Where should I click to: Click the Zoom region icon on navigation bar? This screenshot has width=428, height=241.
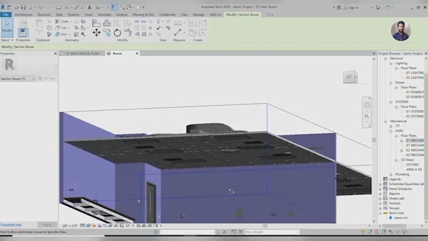coord(366,117)
